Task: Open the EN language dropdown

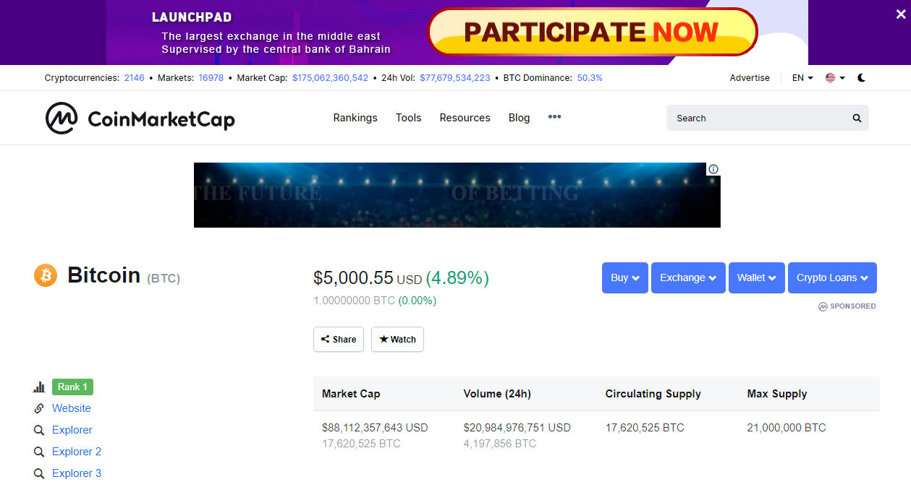Action: click(x=802, y=78)
